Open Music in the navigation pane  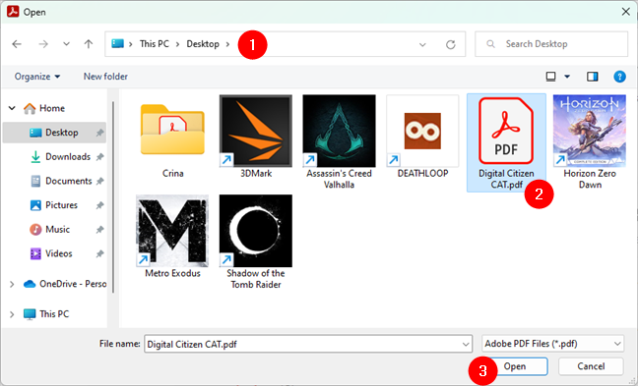click(49, 229)
